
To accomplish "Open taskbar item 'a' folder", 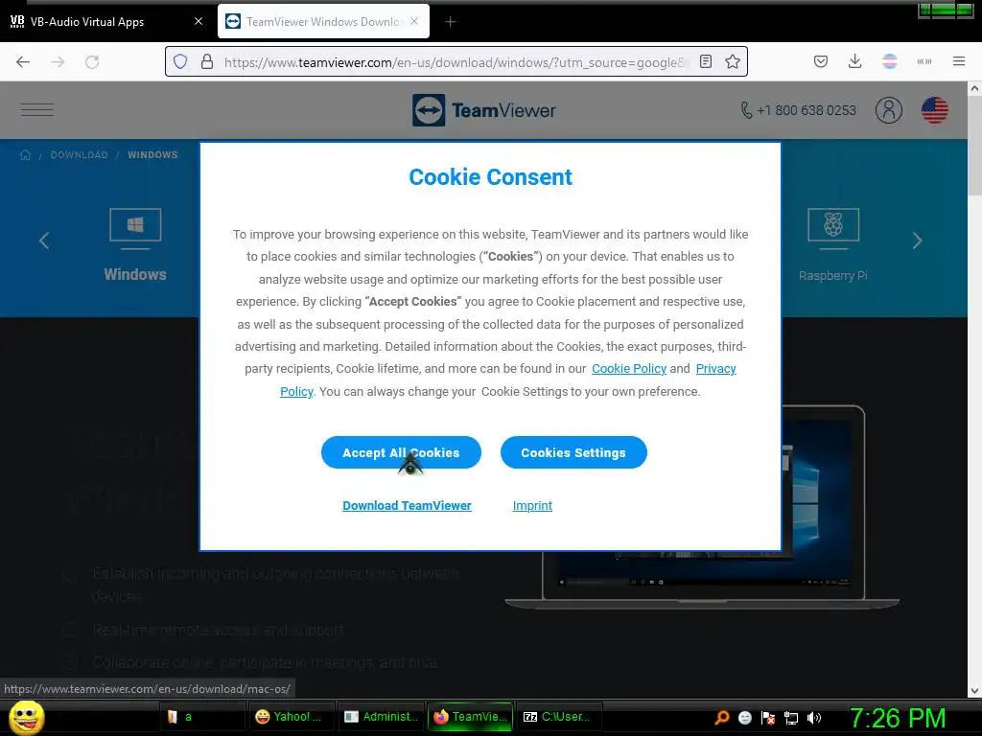I will coord(203,717).
